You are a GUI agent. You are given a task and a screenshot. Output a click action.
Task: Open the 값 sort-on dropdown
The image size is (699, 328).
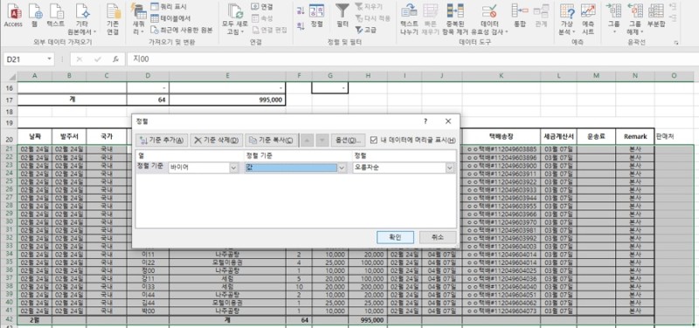point(342,167)
